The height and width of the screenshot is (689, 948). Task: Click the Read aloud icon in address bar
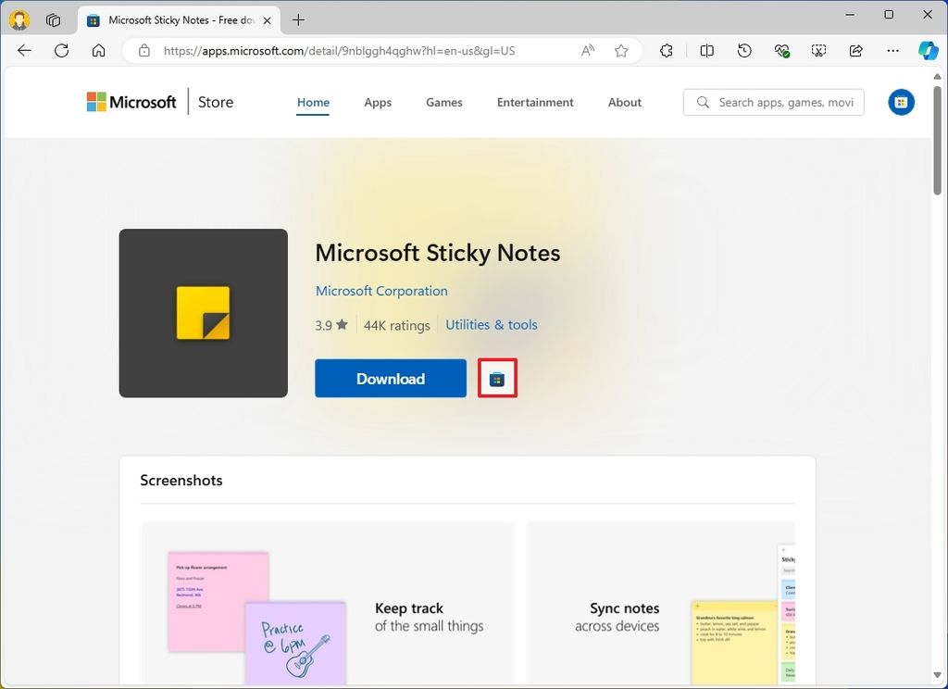point(587,51)
